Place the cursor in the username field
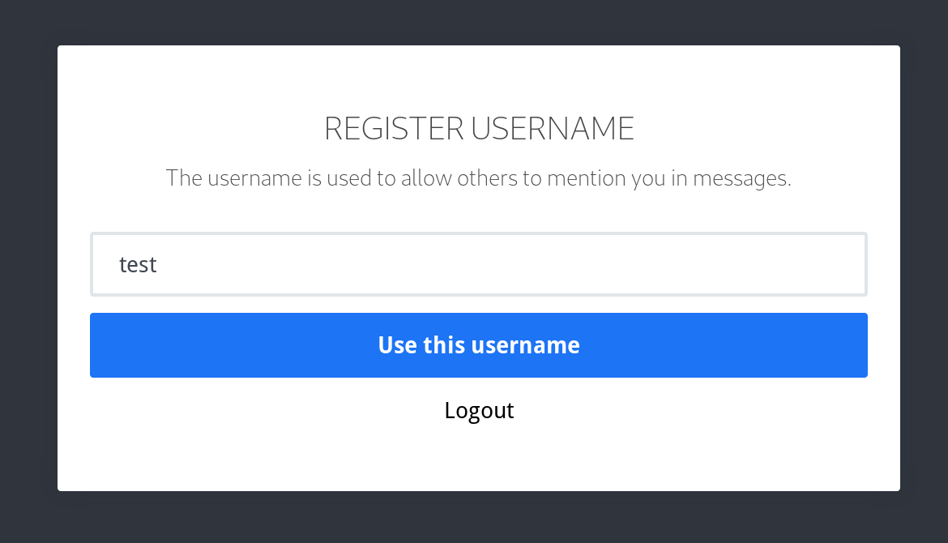The width and height of the screenshot is (948, 543). (x=478, y=263)
